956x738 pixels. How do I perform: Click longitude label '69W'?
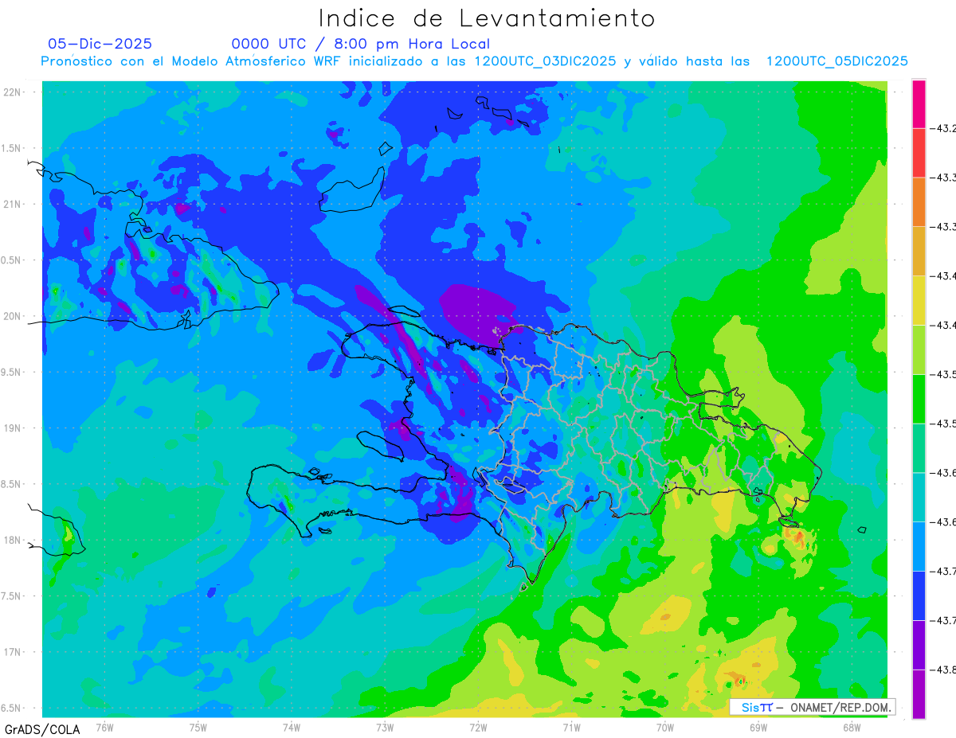[x=758, y=727]
